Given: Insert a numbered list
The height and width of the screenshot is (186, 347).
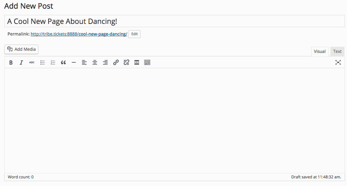Looking at the screenshot, I should tap(53, 62).
